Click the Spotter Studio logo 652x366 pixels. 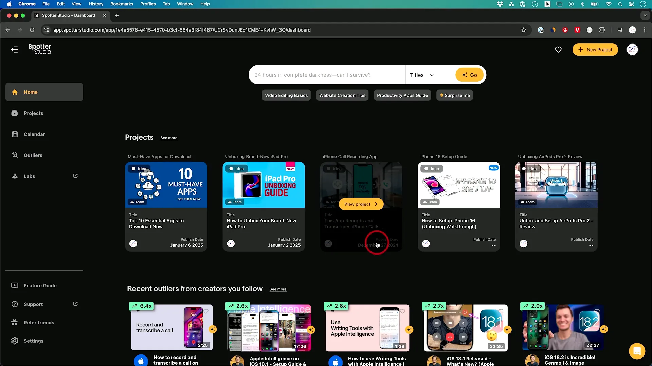point(40,49)
